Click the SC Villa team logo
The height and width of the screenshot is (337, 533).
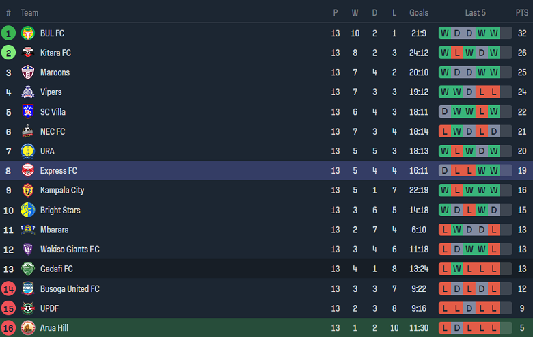pyautogui.click(x=28, y=111)
